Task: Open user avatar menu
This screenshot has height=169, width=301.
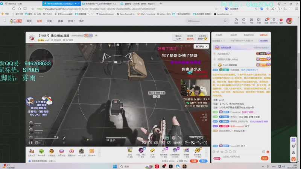Action: coord(289,21)
